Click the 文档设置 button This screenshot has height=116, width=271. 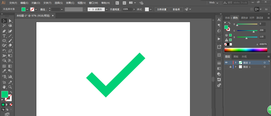(162, 9)
